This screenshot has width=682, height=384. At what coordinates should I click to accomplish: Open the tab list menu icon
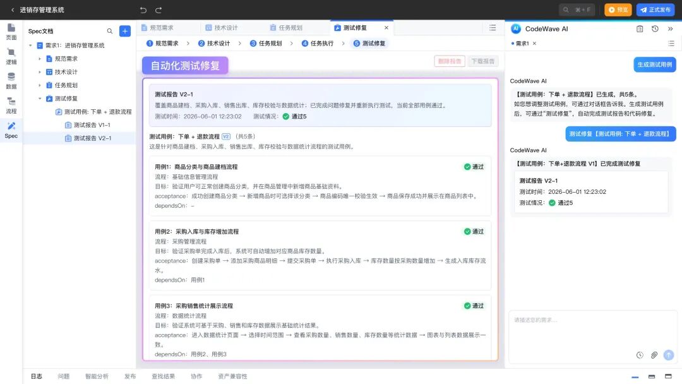(493, 27)
